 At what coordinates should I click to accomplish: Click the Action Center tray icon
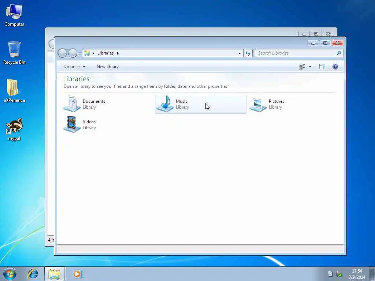[330, 274]
